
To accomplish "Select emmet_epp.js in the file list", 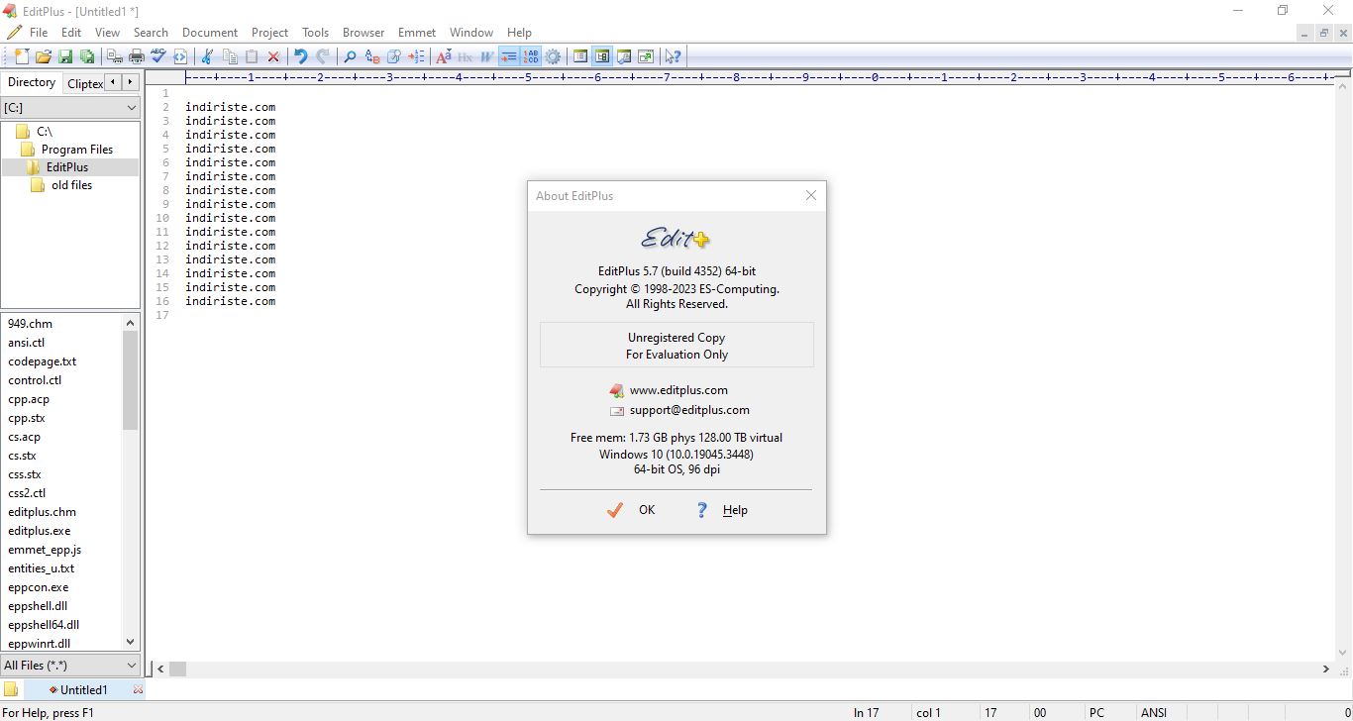I will coord(45,550).
